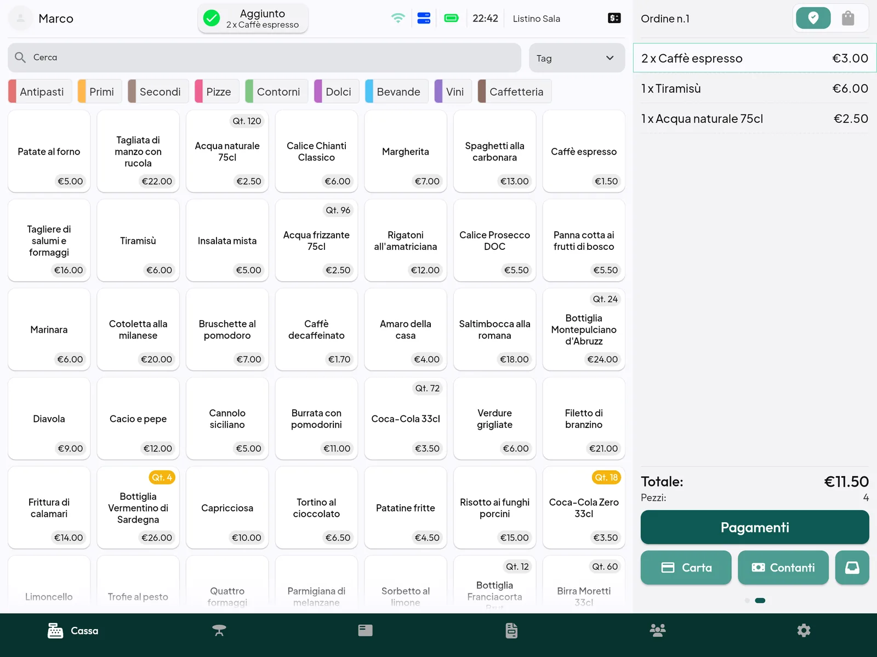The image size is (877, 657).
Task: Open the wallet/cards section in bottom bar
Action: (366, 631)
